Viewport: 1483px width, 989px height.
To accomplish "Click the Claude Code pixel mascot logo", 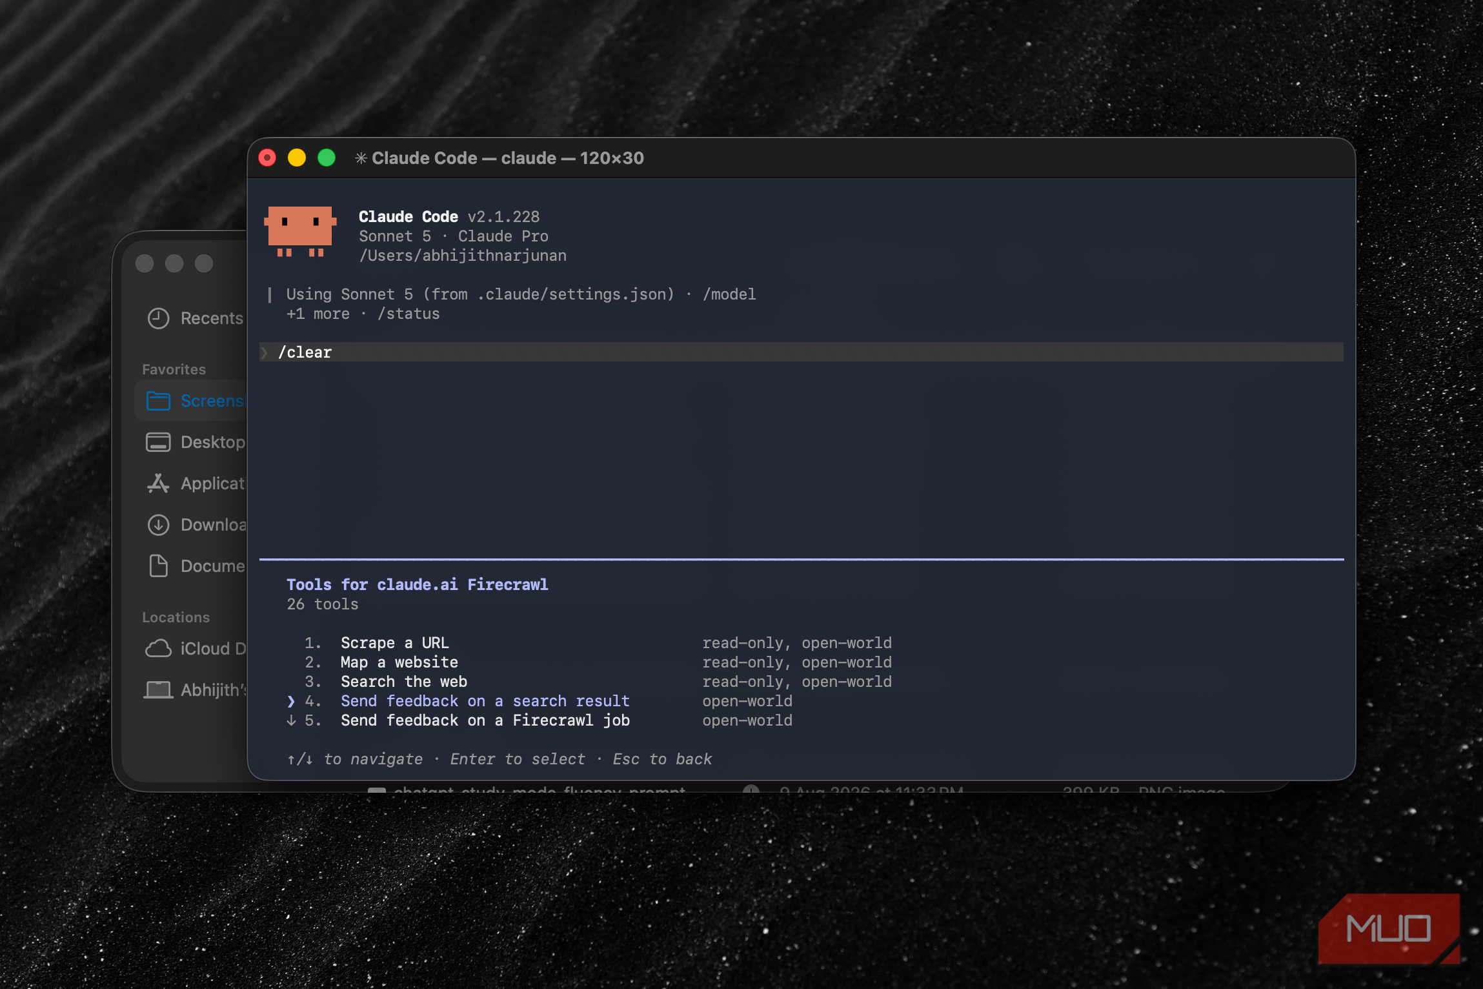I will pos(300,231).
